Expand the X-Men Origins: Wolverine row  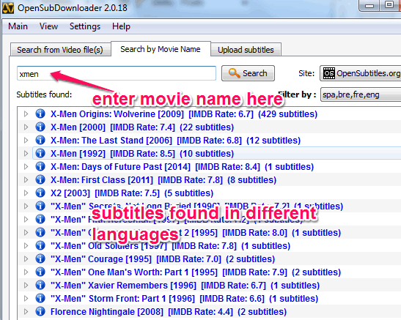(26, 114)
